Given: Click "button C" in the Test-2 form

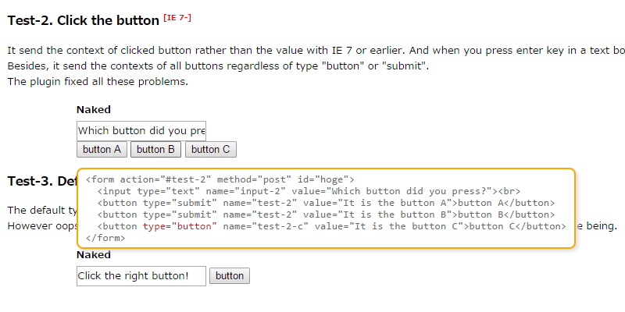Looking at the screenshot, I should [x=211, y=150].
